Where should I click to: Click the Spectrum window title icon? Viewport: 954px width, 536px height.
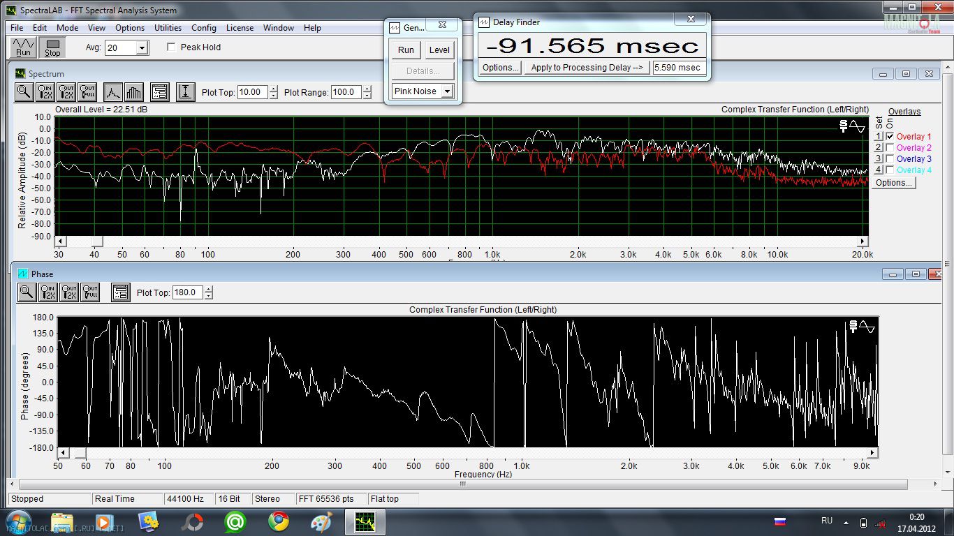click(20, 73)
